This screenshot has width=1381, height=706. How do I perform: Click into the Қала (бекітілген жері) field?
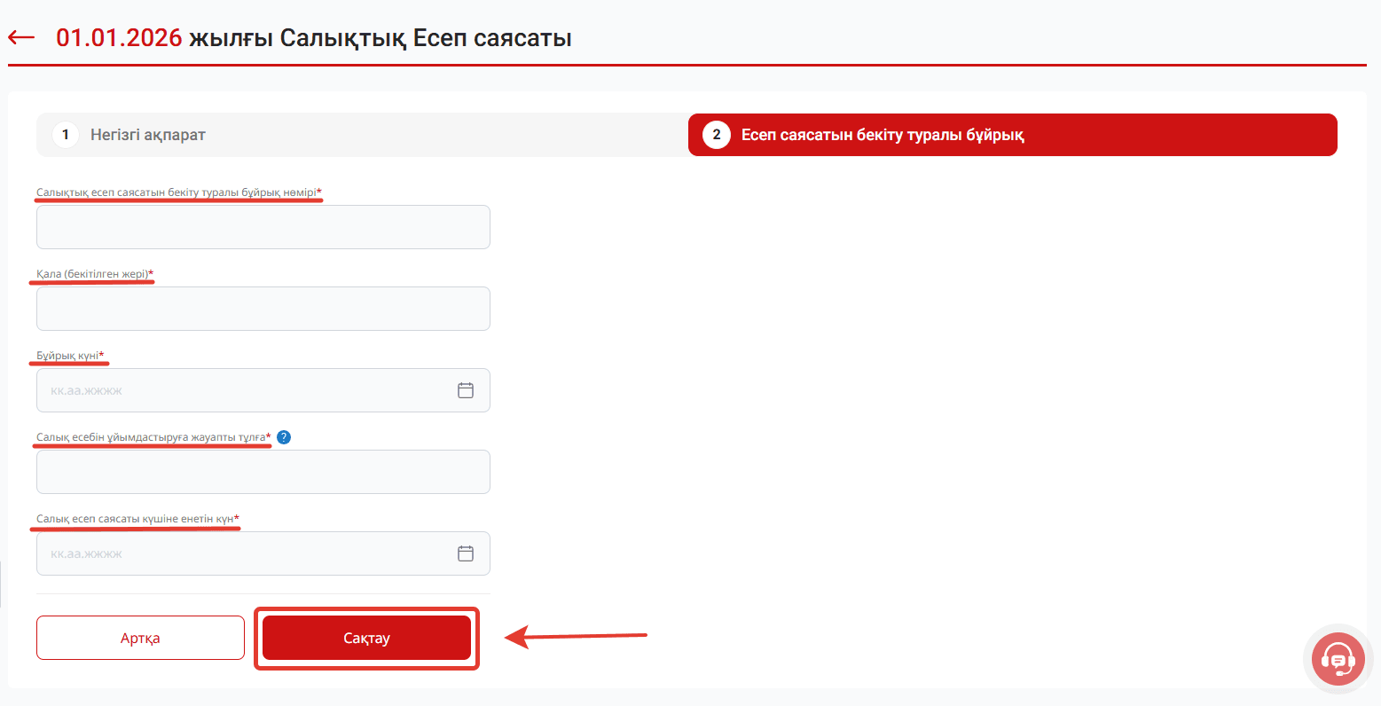pyautogui.click(x=263, y=309)
